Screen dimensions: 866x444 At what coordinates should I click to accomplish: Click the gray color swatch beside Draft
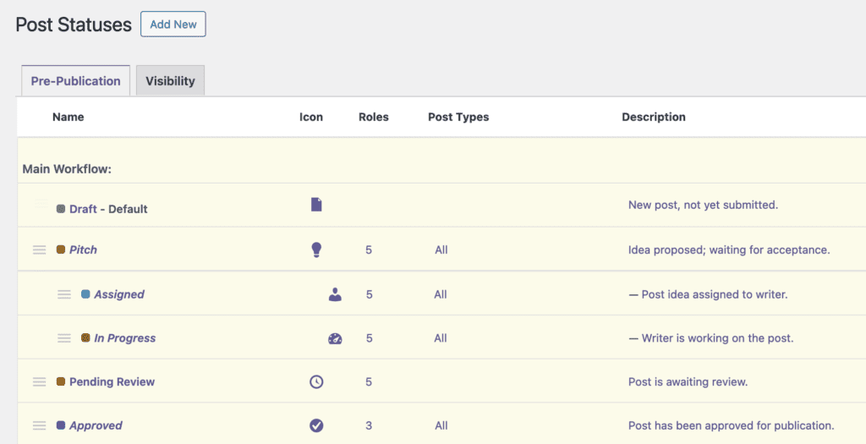pyautogui.click(x=61, y=209)
